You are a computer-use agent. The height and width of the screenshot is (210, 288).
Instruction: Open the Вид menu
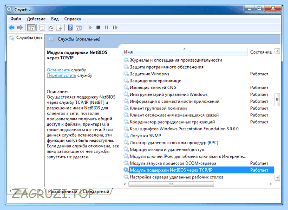(x=55, y=19)
